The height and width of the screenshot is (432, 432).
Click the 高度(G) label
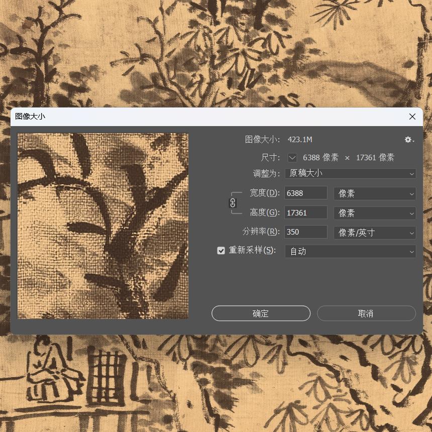(x=265, y=212)
